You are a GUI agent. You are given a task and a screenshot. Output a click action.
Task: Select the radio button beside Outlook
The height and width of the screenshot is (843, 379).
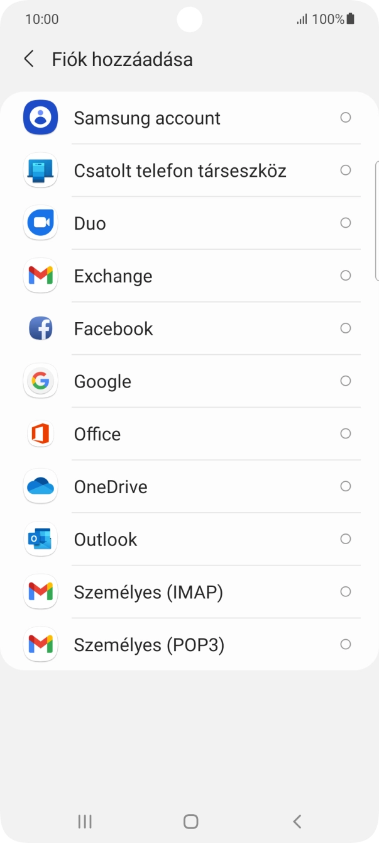[346, 539]
